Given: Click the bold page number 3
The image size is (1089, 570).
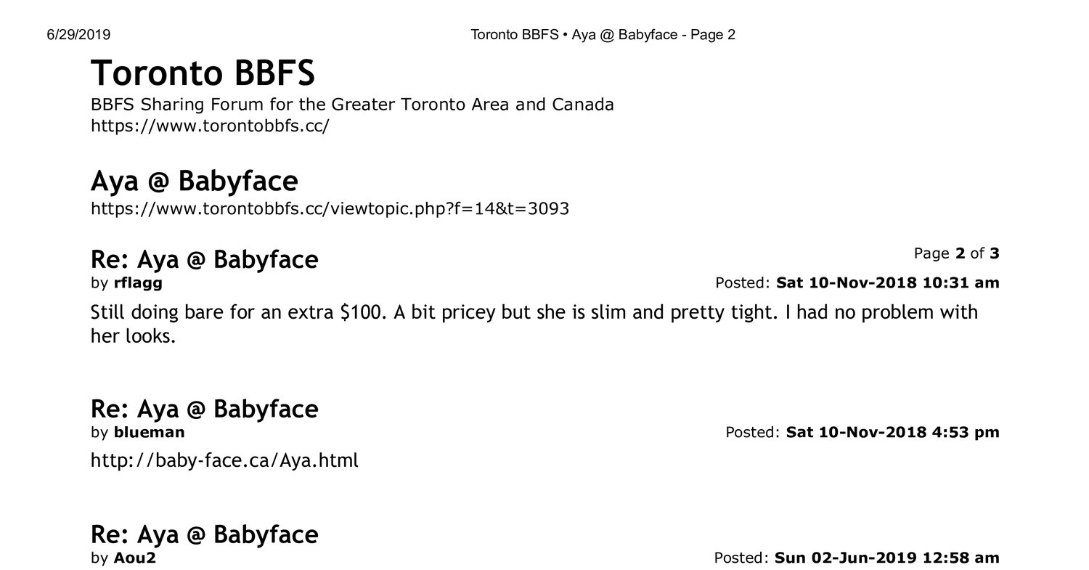Looking at the screenshot, I should (x=995, y=253).
